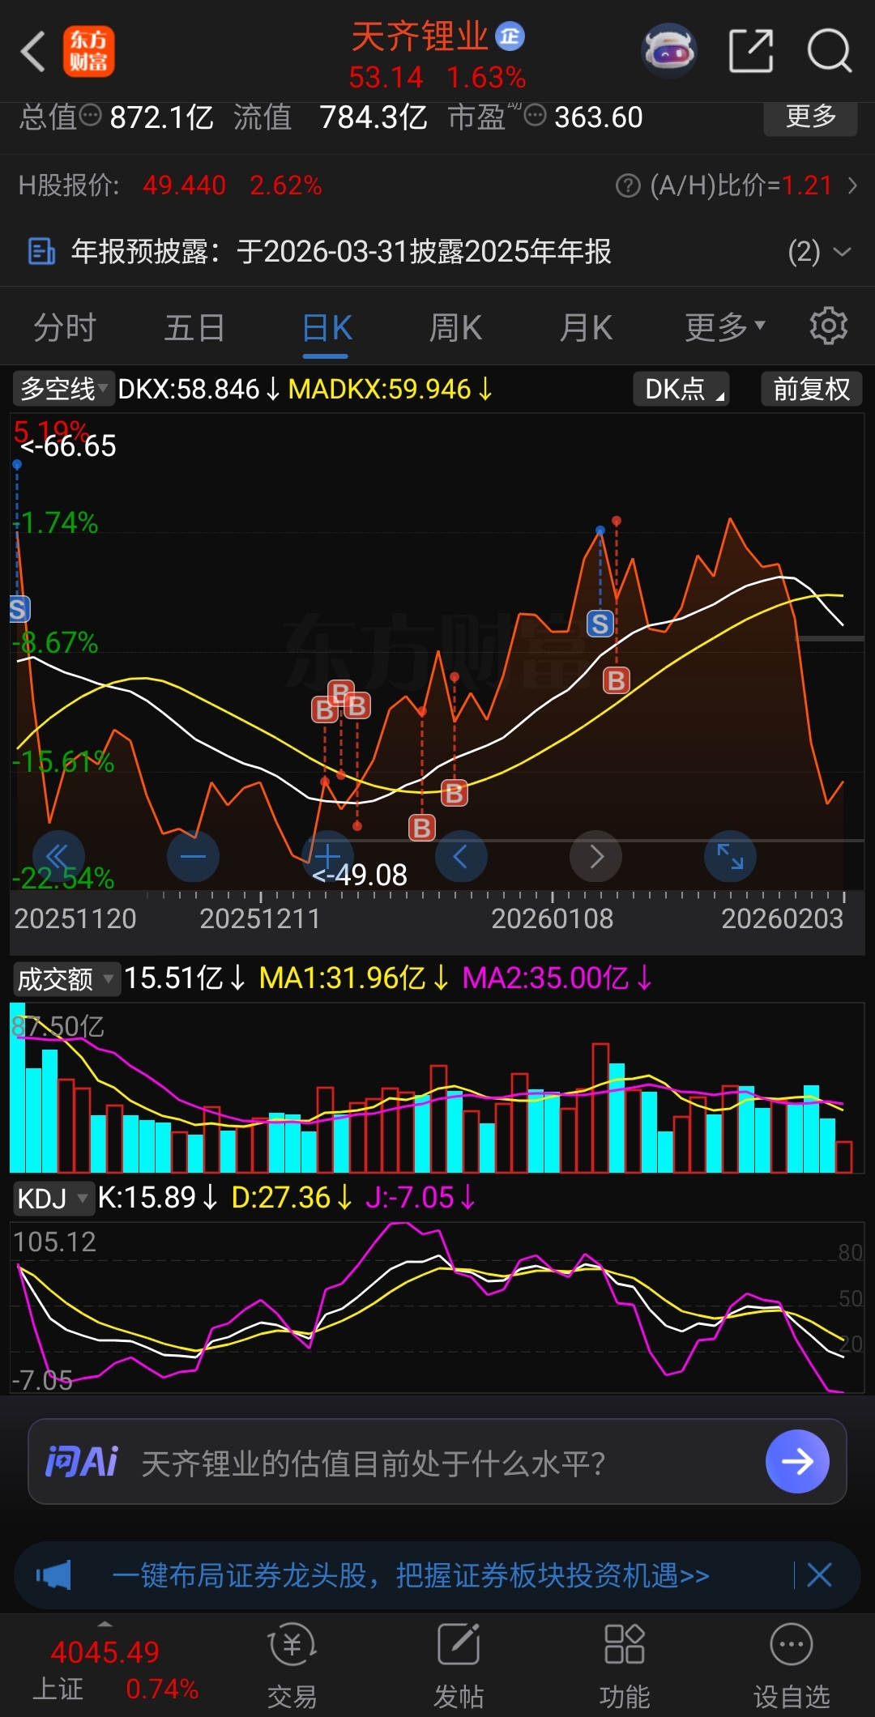Open 发帖 post icon

[x=459, y=1645]
